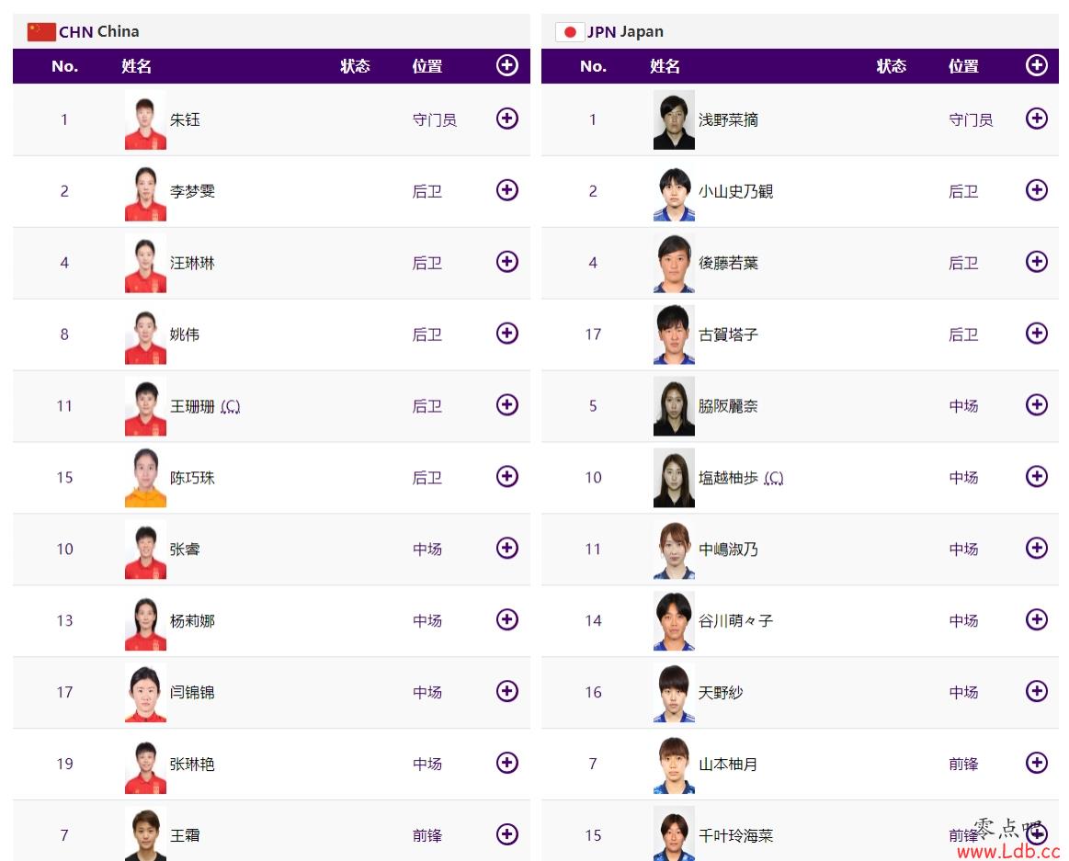The image size is (1069, 861).
Task: Expand 塩越柚歩 row plus icon
Action: coord(1036,477)
